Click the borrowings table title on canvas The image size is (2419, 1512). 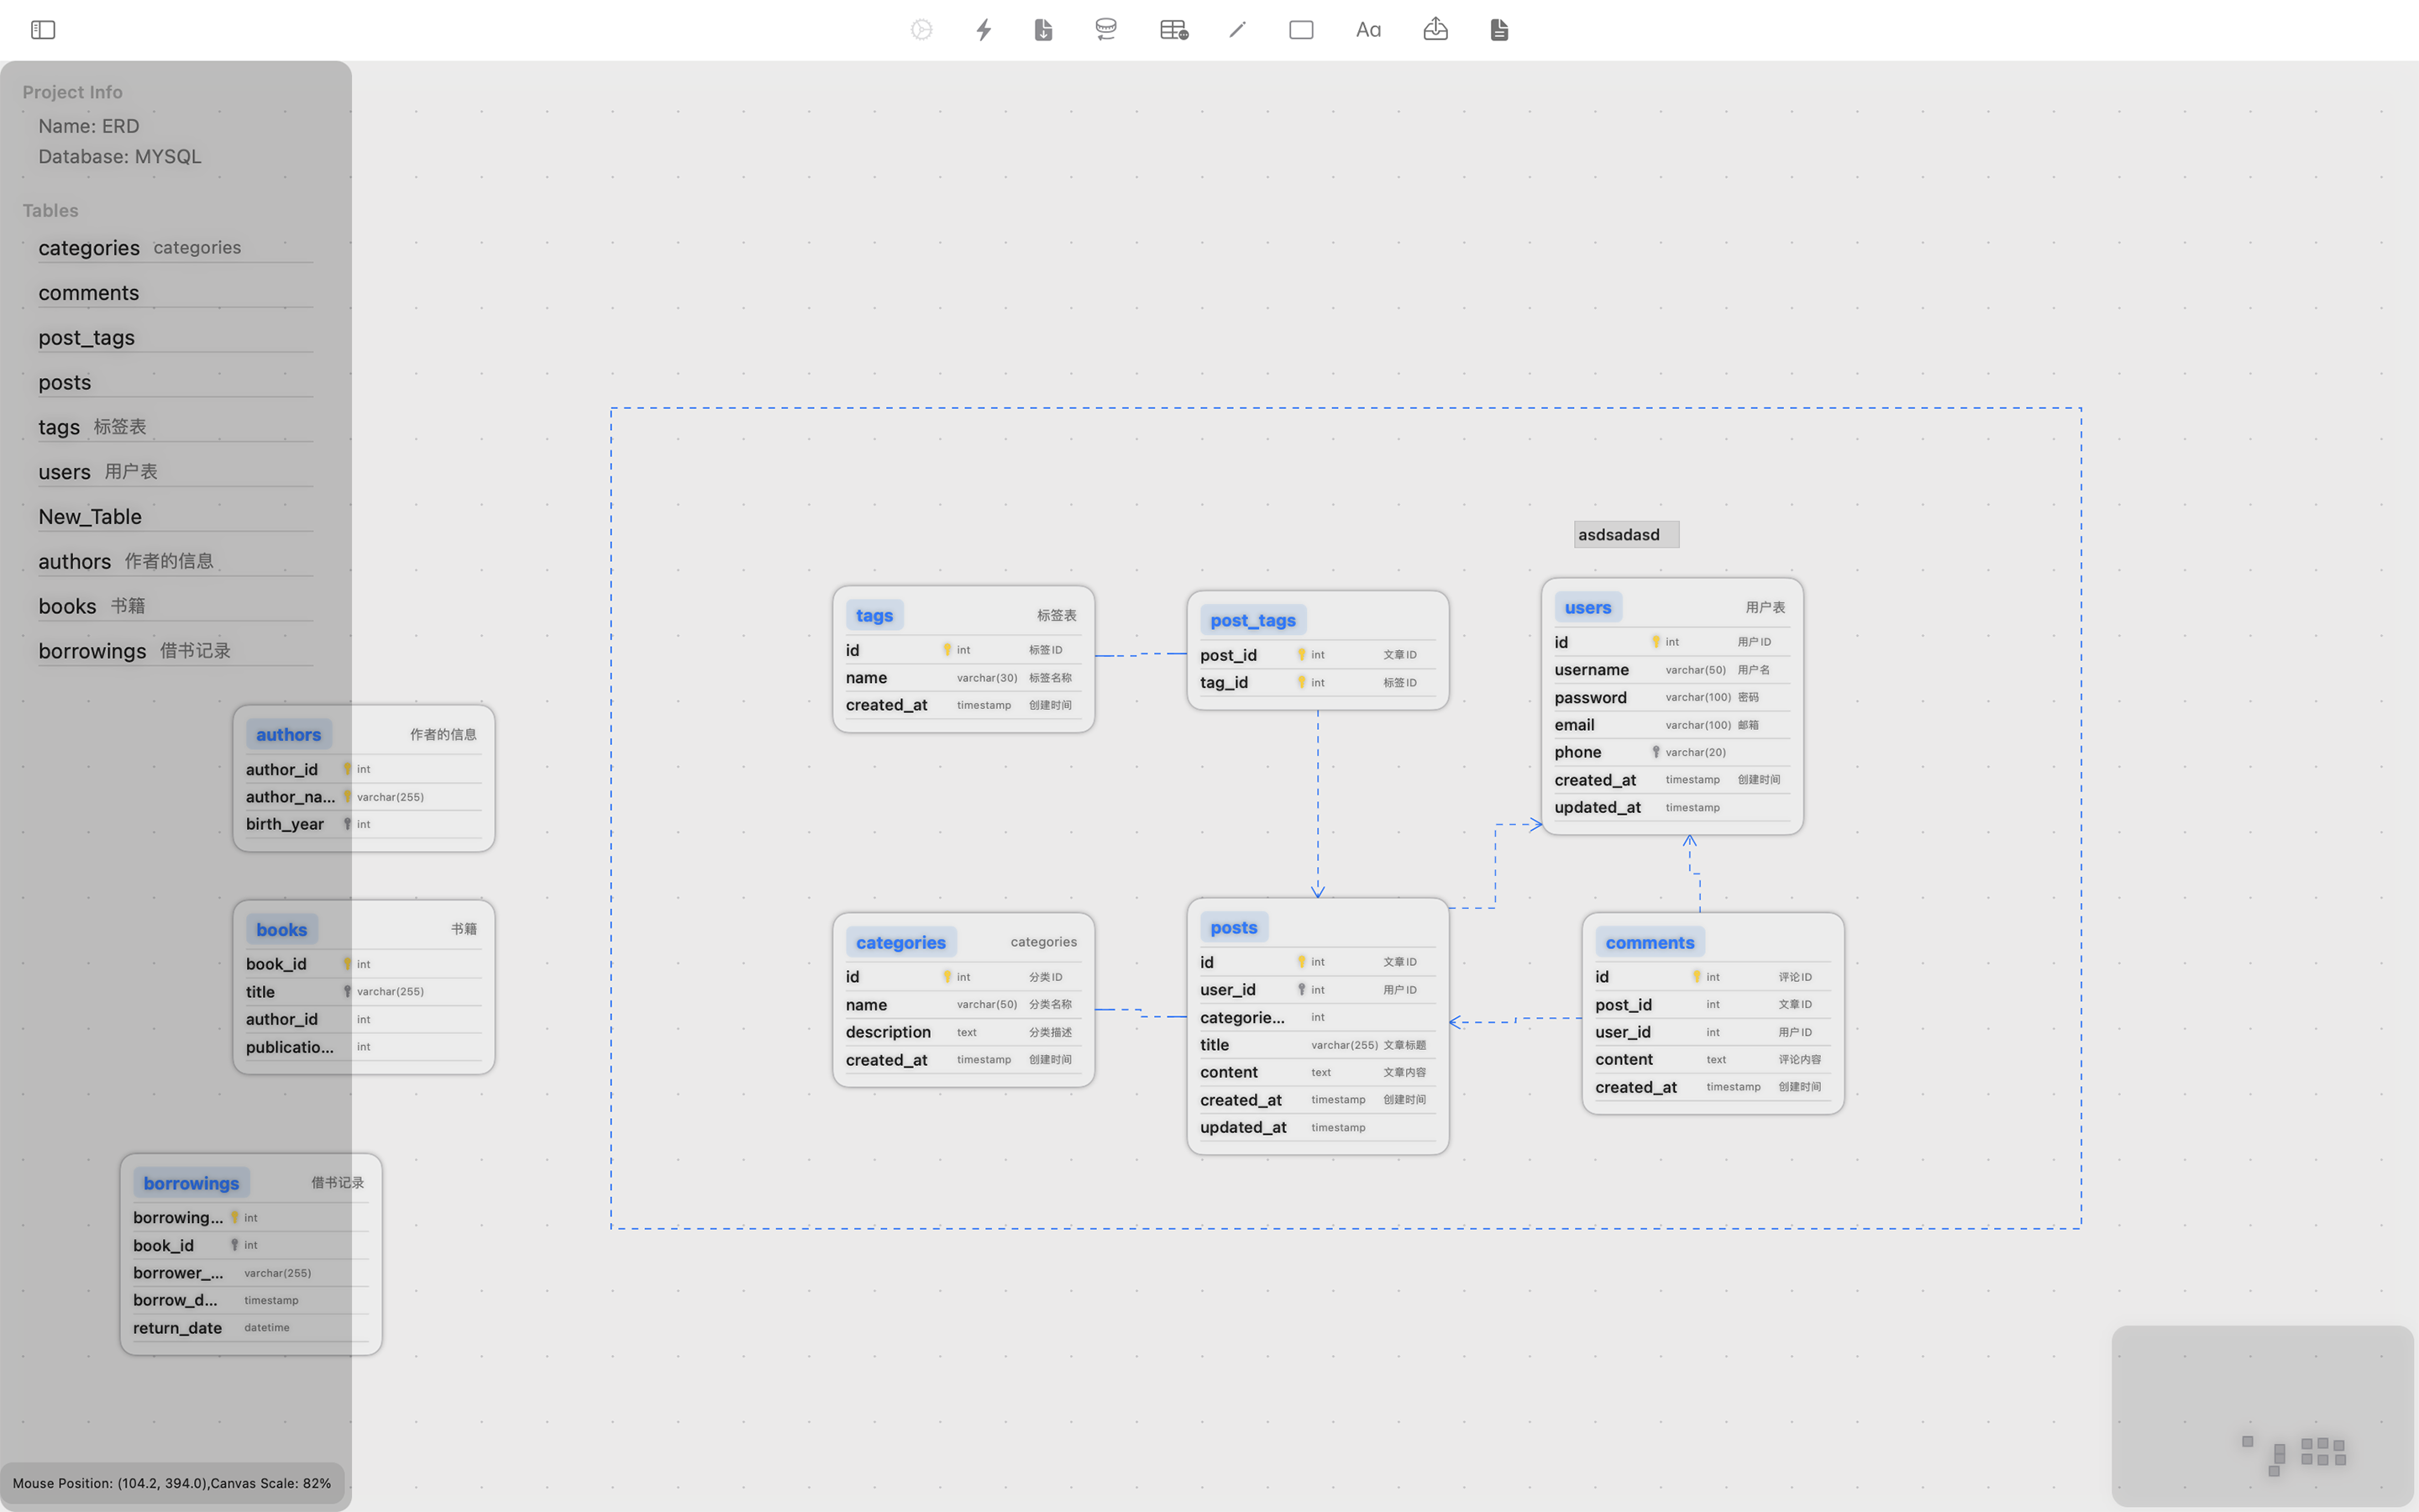191,1183
